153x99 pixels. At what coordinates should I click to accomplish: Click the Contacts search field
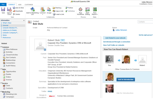click(145, 22)
